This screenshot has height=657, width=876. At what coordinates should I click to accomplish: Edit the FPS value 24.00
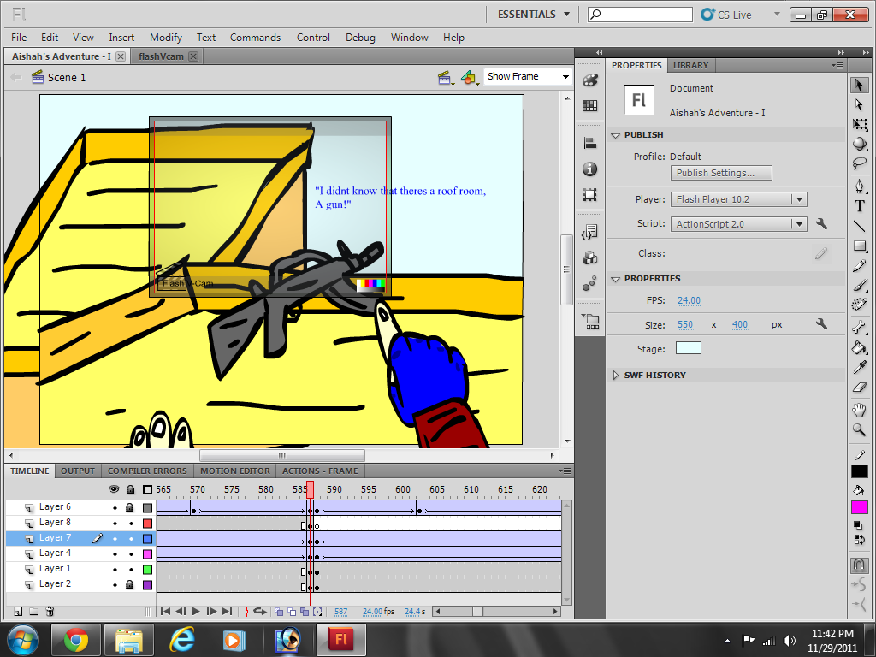pyautogui.click(x=689, y=300)
